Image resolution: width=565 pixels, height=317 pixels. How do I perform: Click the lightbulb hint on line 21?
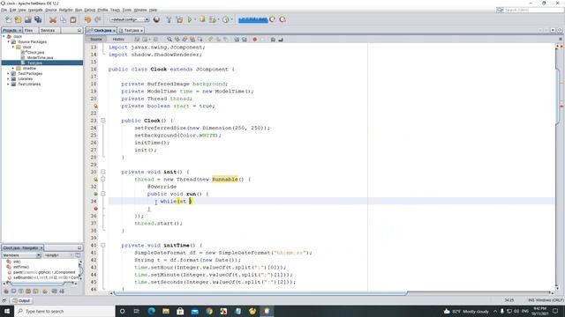point(95,106)
